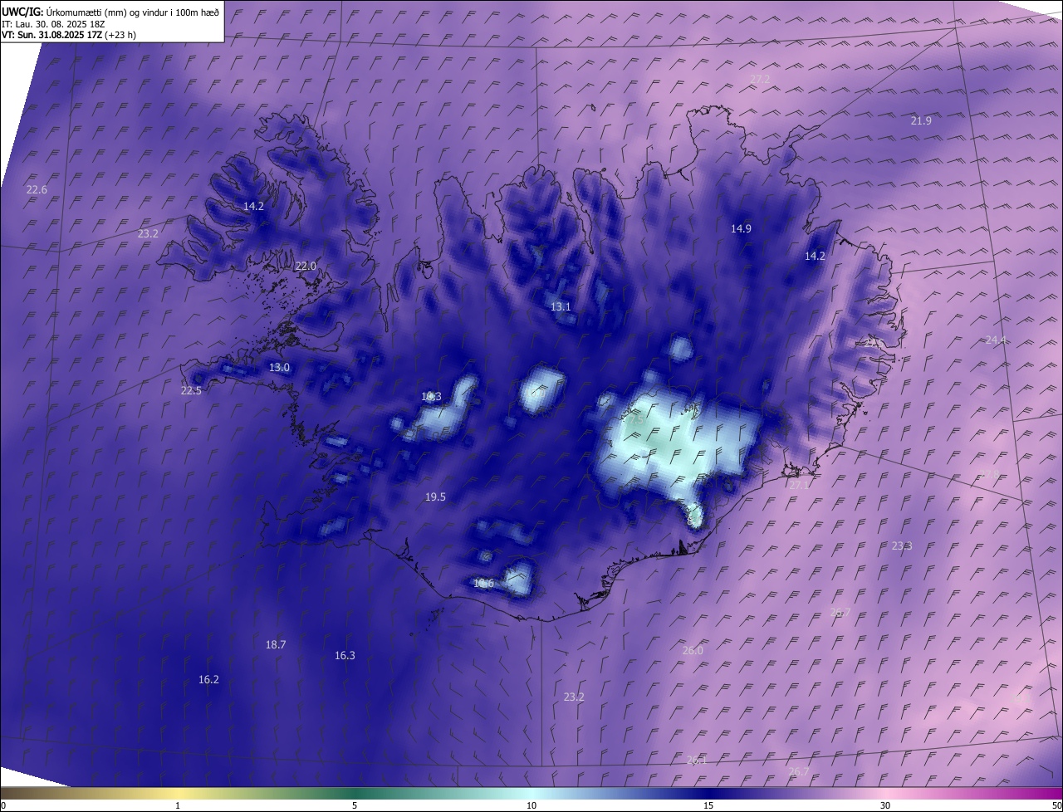This screenshot has height=812, width=1063.
Task: Click the 13.1 value label
Action: pyautogui.click(x=561, y=306)
